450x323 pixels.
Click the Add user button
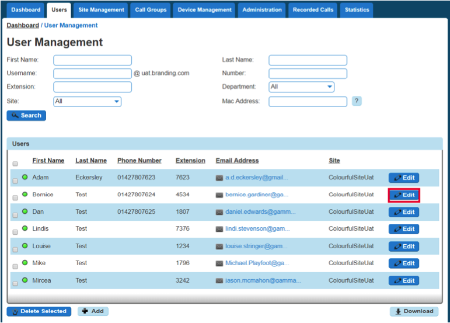[93, 311]
